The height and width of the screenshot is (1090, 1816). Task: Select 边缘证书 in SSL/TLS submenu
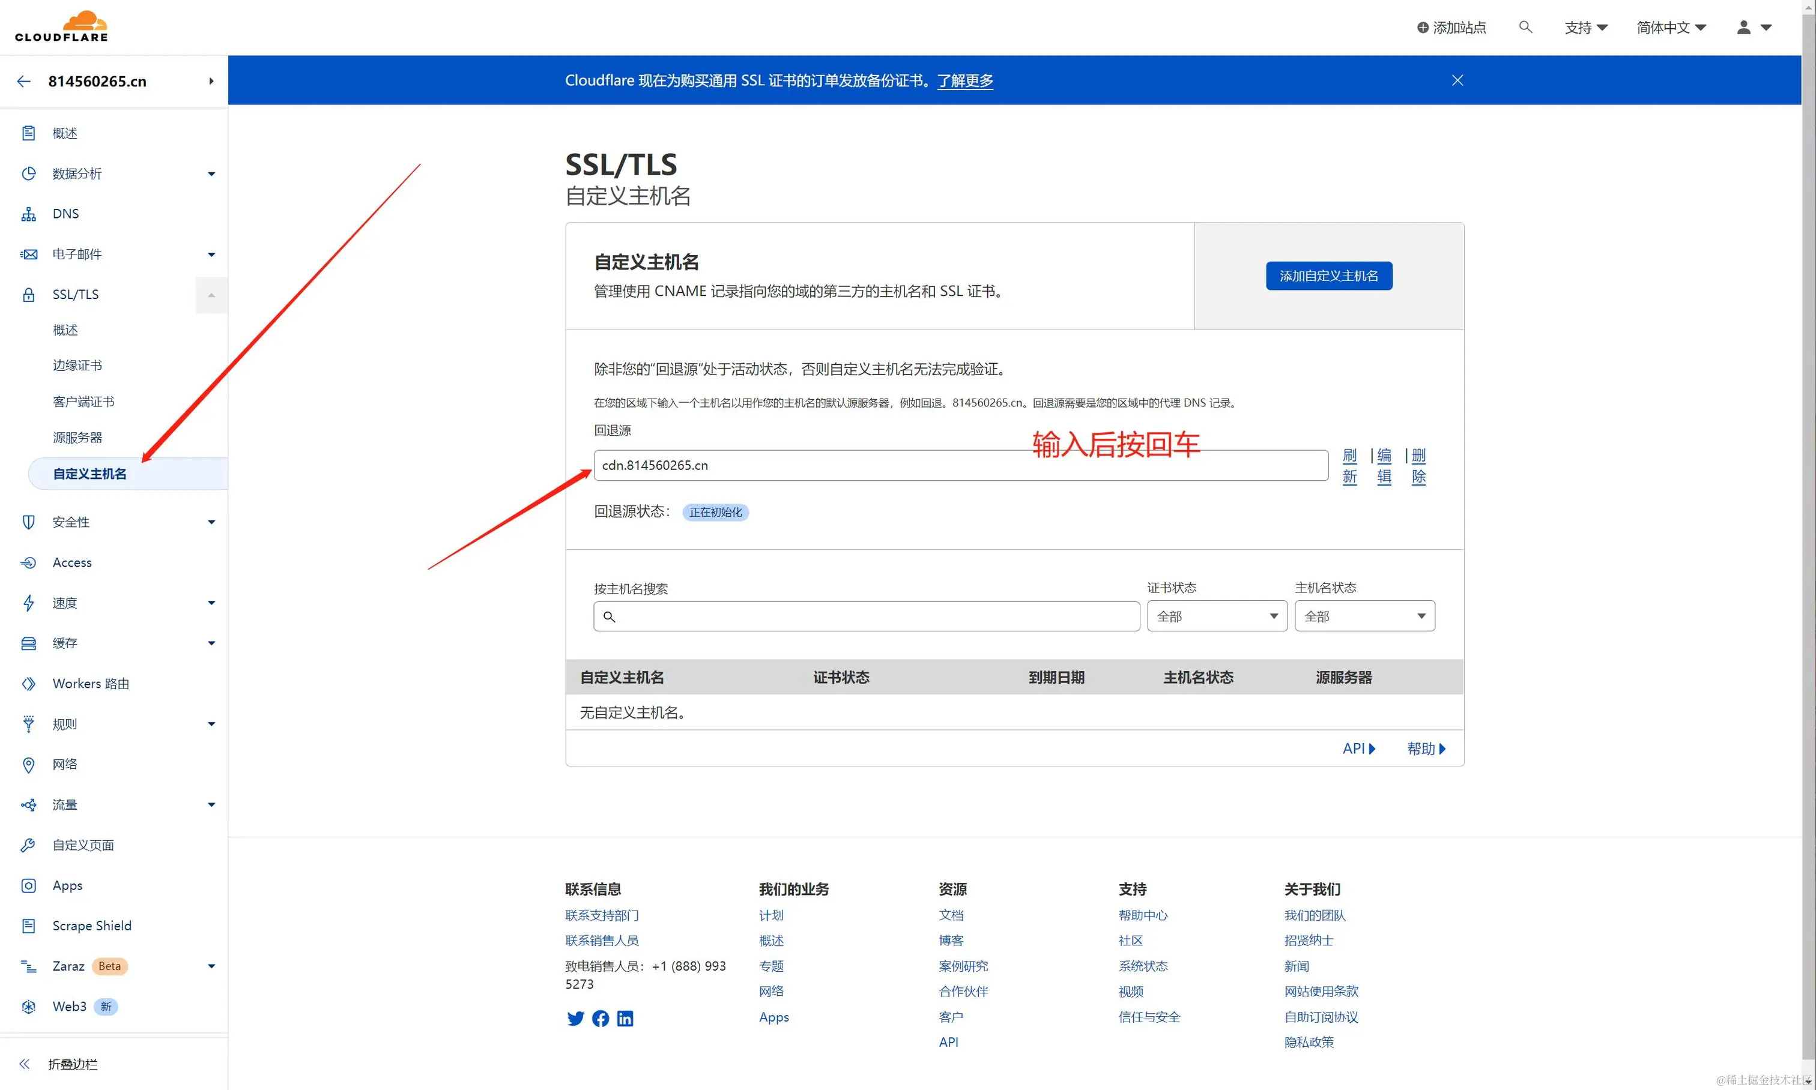(77, 365)
